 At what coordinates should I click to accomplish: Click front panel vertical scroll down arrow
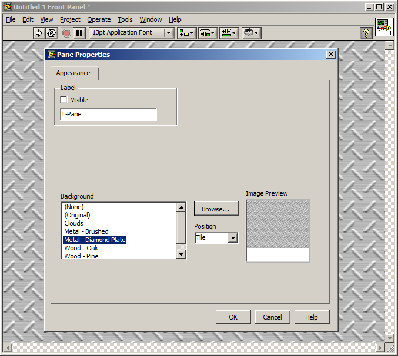pyautogui.click(x=389, y=338)
